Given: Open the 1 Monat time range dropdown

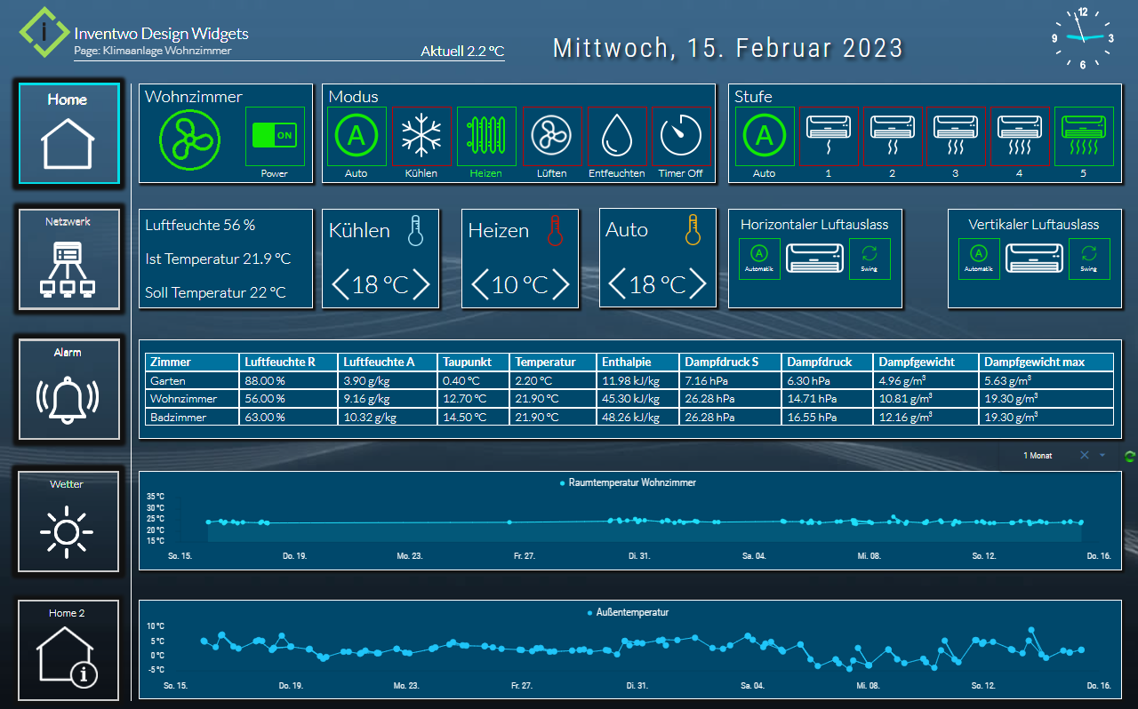Looking at the screenshot, I should 1102,455.
